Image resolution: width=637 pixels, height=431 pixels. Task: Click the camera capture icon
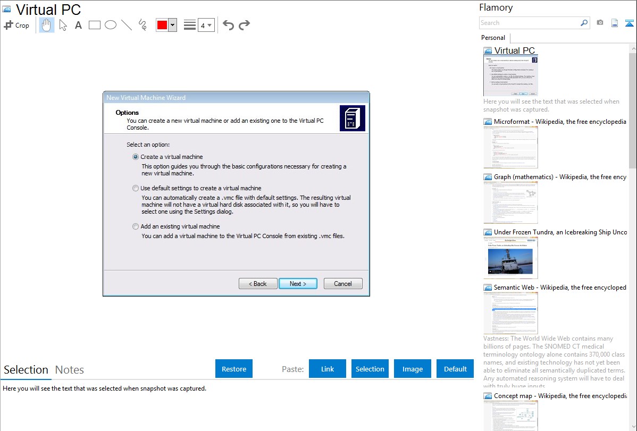coord(600,23)
